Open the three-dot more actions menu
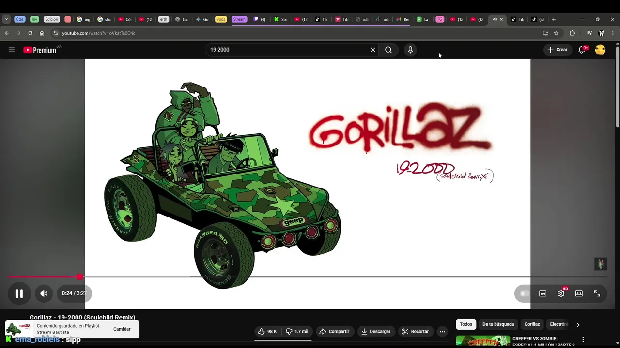The image size is (620, 348). coord(442,331)
